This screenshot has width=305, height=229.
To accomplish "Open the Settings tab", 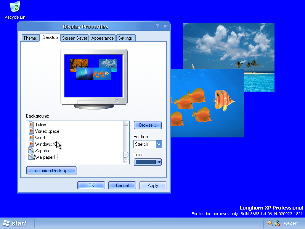I will click(126, 38).
